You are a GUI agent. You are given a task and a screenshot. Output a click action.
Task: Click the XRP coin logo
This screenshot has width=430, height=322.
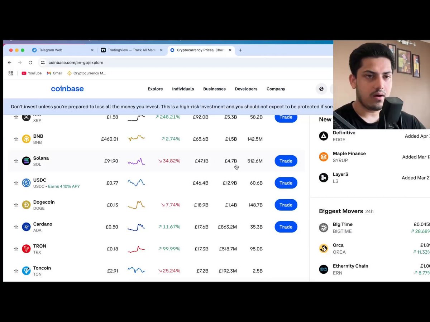click(26, 118)
